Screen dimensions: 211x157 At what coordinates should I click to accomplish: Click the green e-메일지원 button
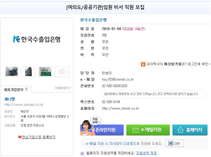click(x=148, y=130)
